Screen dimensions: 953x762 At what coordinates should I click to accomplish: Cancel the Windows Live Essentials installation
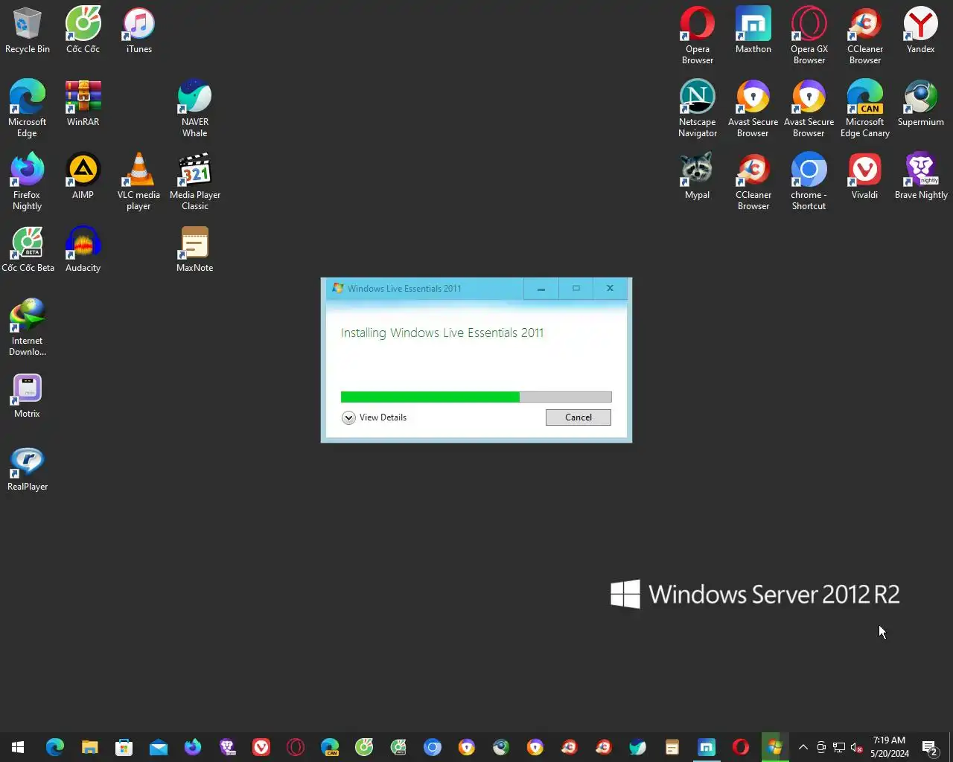click(578, 417)
